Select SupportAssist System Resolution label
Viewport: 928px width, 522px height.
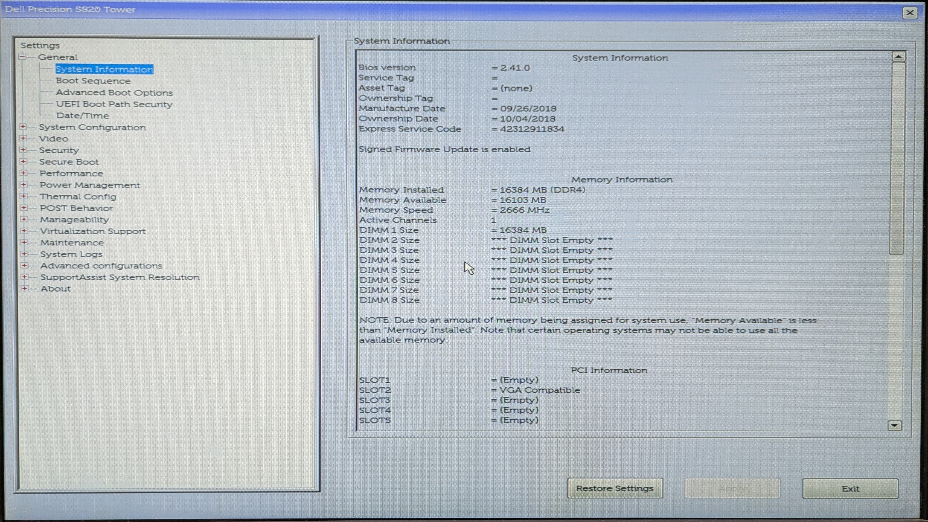click(x=120, y=277)
